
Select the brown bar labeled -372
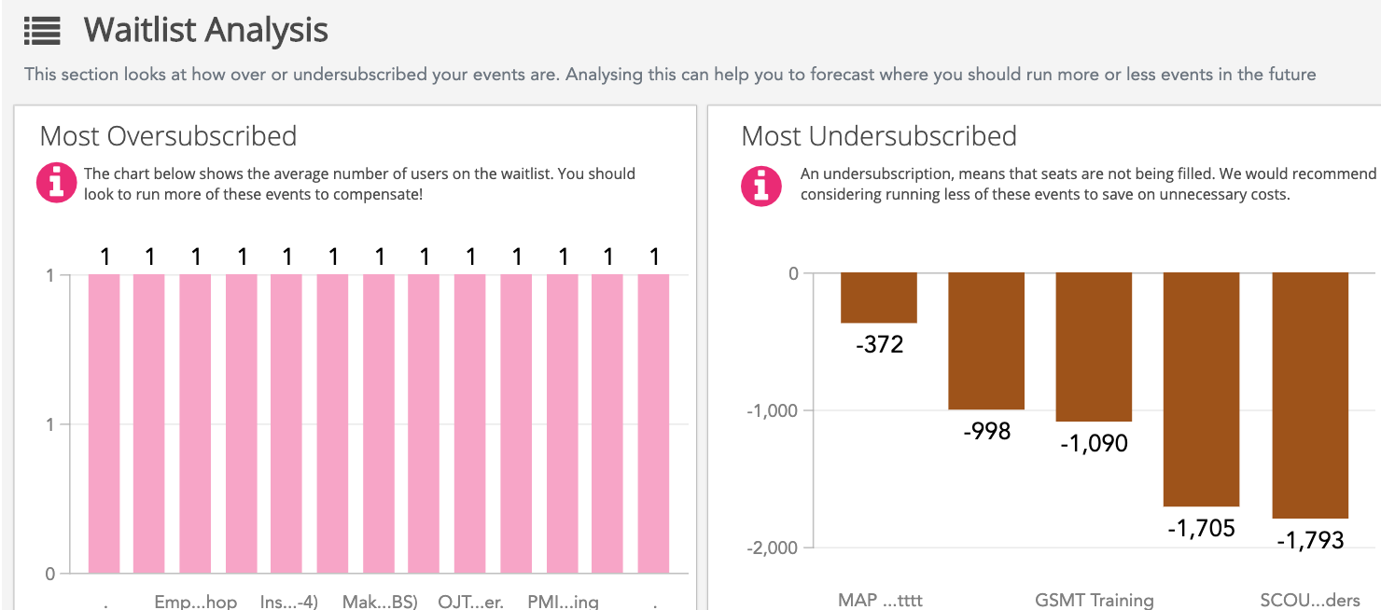pos(878,298)
